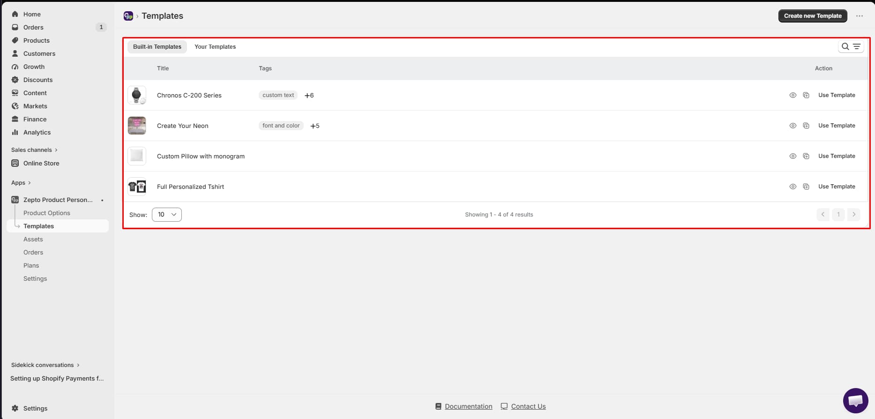
Task: Open the chat support bubble
Action: (x=855, y=401)
